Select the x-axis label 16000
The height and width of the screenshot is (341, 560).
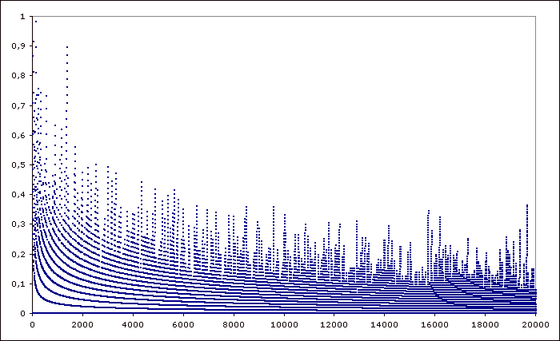(x=434, y=324)
